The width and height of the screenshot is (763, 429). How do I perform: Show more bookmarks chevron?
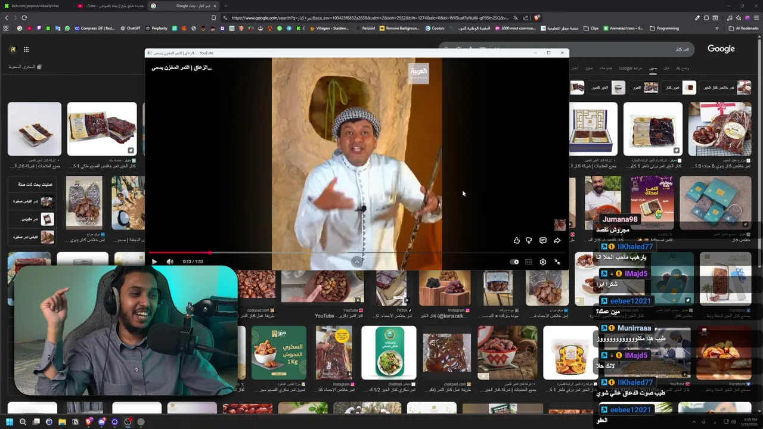717,28
